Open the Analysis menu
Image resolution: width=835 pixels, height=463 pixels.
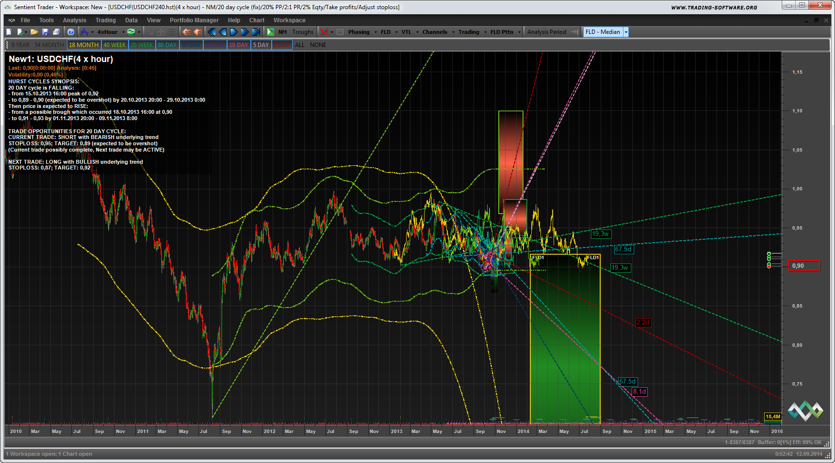(74, 20)
